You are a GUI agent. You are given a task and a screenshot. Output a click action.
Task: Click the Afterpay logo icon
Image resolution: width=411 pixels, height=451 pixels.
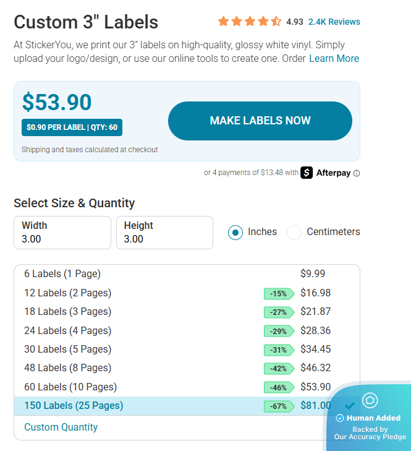click(307, 173)
